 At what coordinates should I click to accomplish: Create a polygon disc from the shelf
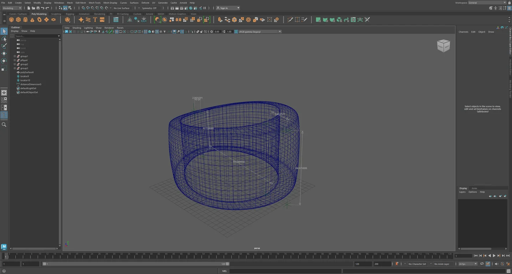53,20
